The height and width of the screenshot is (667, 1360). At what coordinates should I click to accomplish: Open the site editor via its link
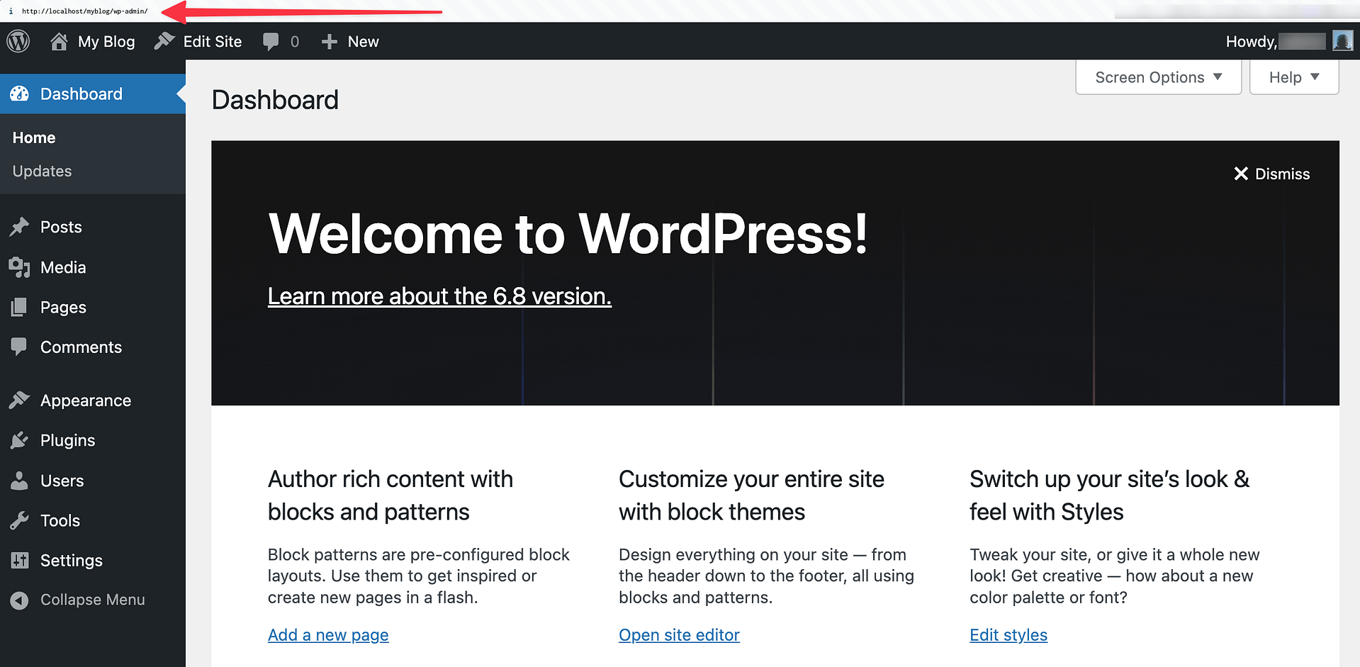(x=678, y=634)
